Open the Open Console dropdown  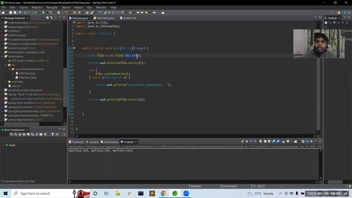click(299, 141)
